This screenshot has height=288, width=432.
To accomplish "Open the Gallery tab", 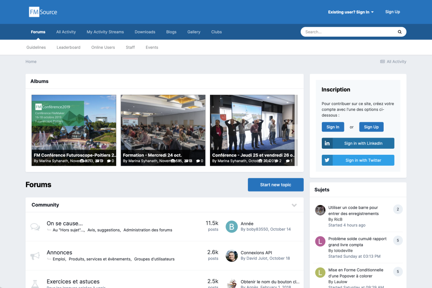I will 194,32.
